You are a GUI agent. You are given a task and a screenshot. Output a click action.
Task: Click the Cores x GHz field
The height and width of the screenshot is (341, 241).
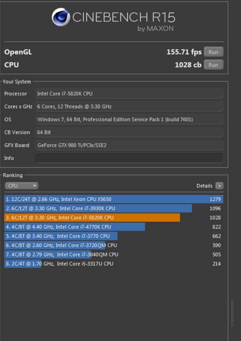pyautogui.click(x=129, y=106)
